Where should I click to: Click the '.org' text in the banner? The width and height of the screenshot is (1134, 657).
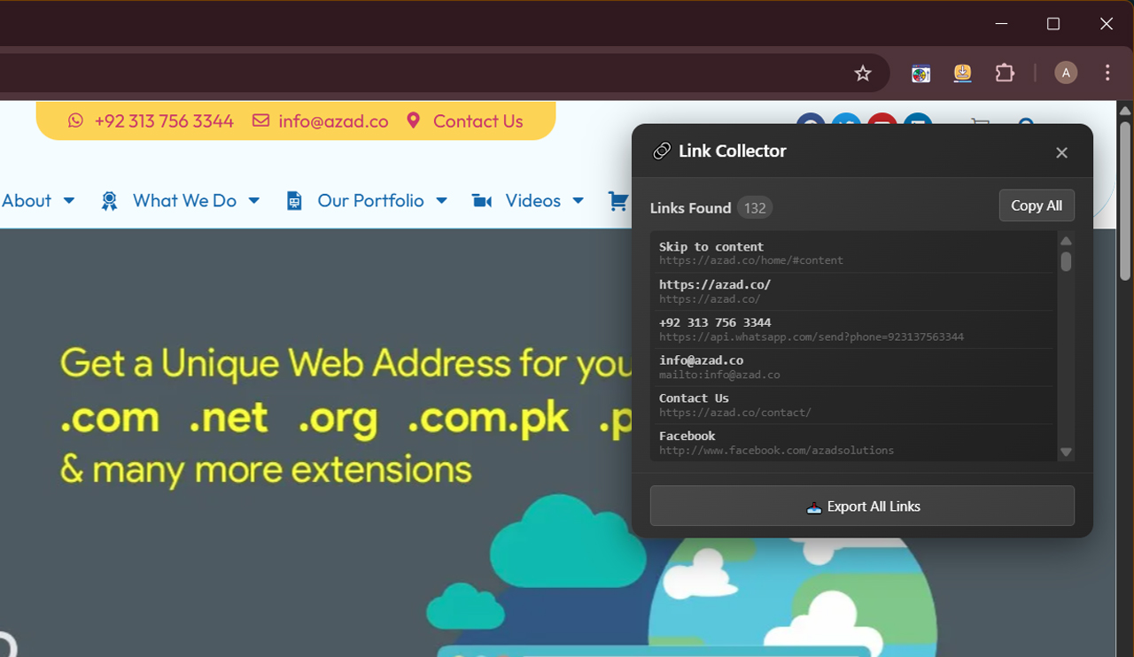click(x=338, y=420)
